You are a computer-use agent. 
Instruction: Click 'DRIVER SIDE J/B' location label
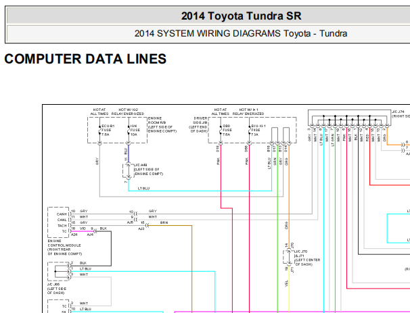[x=198, y=124]
